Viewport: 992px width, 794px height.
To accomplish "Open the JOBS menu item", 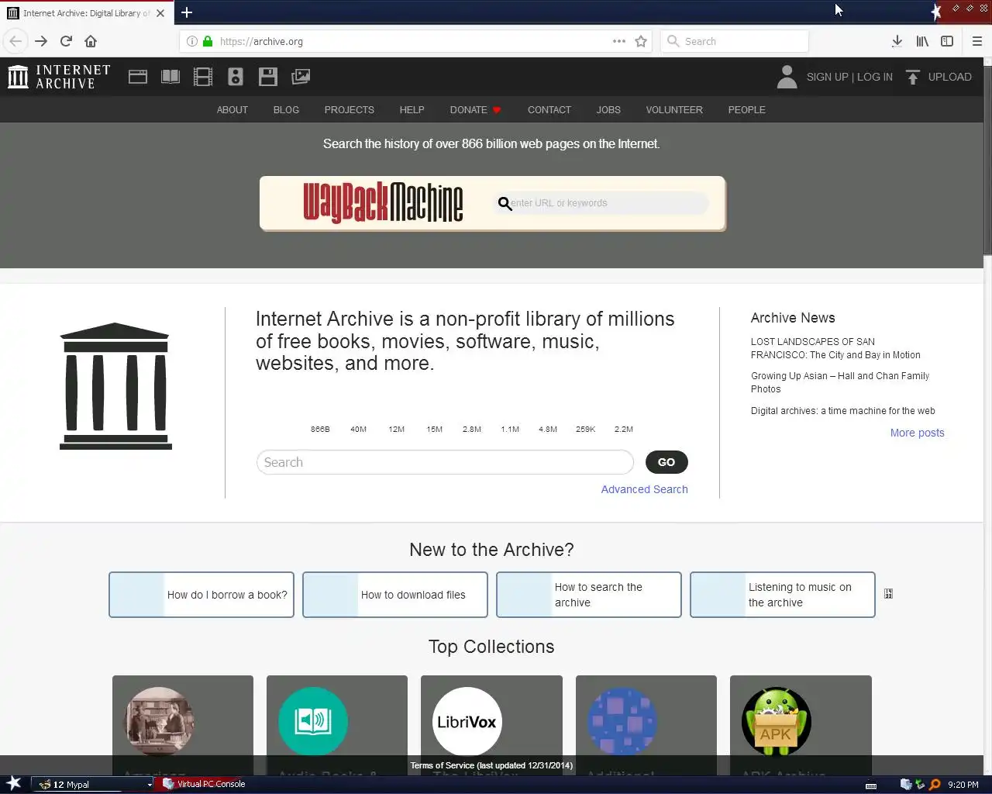I will pos(608,110).
